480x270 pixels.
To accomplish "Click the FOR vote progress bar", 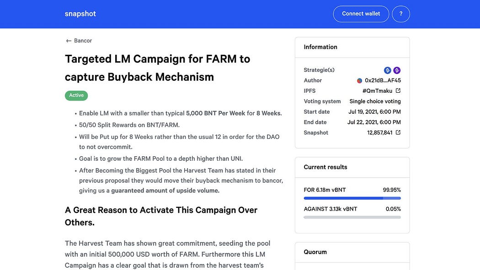I will point(352,198).
